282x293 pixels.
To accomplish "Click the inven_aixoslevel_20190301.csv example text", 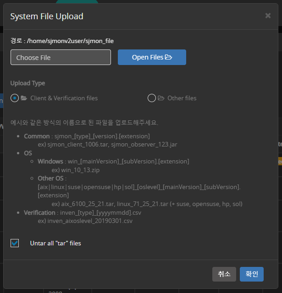I will point(85,221).
